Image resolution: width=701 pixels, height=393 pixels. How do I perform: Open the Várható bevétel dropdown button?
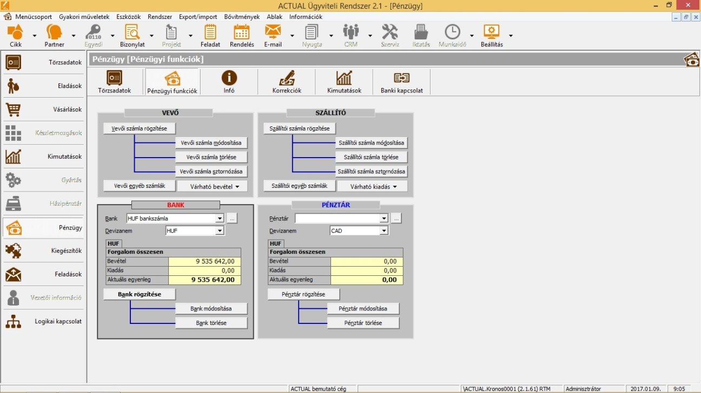[211, 186]
